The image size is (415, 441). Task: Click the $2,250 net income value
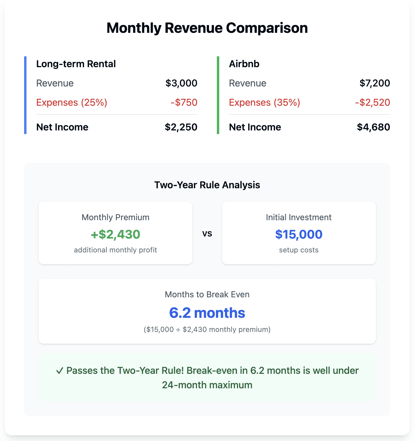point(181,127)
